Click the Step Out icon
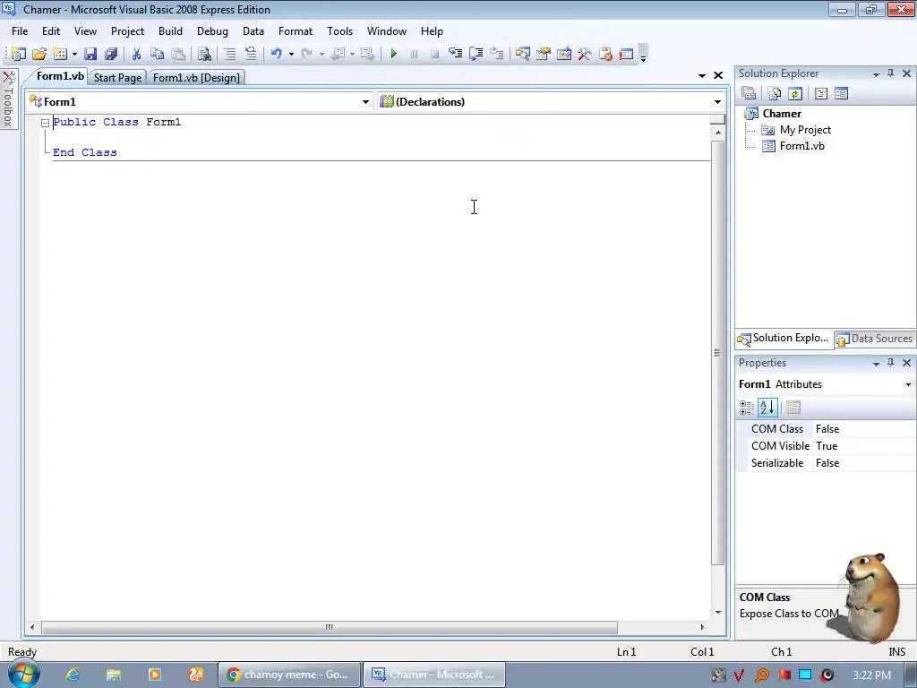The width and height of the screenshot is (917, 688). pos(496,54)
